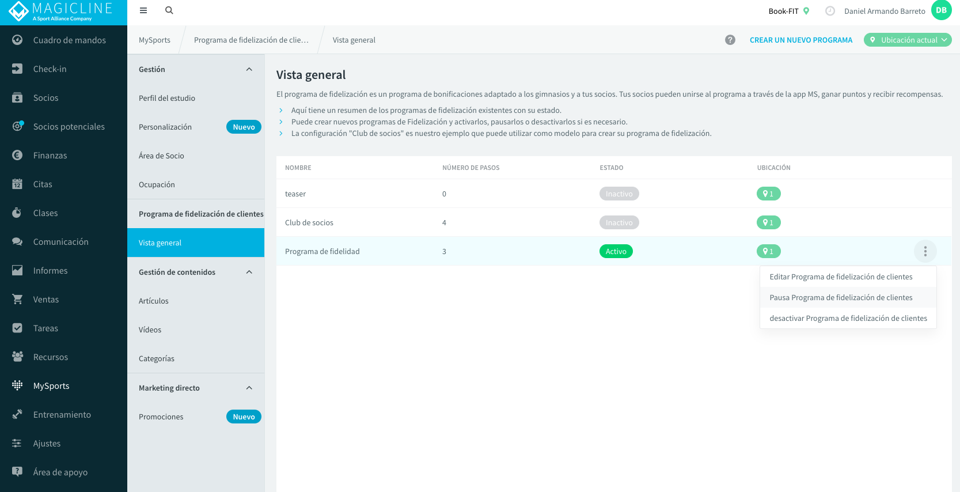The image size is (960, 492).
Task: Open Cuadro de mandos dashboard icon
Action: point(17,40)
